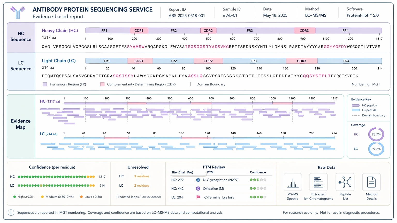Select the Heavy Chain FR1 region block
This screenshot has width=397, height=223.
(108, 30)
